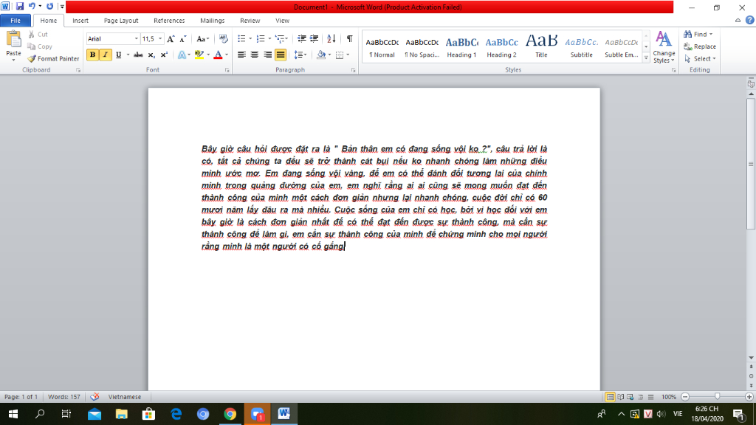
Task: Click the Cut scissors icon
Action: coord(31,34)
